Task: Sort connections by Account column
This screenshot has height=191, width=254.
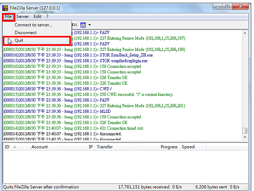Action: click(44, 147)
